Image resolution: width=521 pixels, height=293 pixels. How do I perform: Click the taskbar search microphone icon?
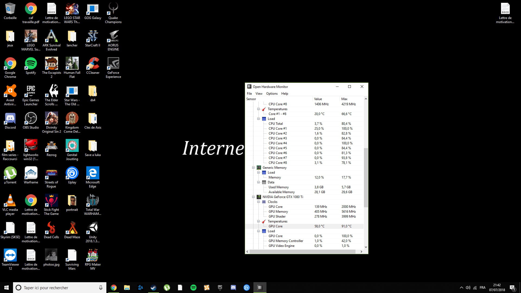pyautogui.click(x=101, y=288)
